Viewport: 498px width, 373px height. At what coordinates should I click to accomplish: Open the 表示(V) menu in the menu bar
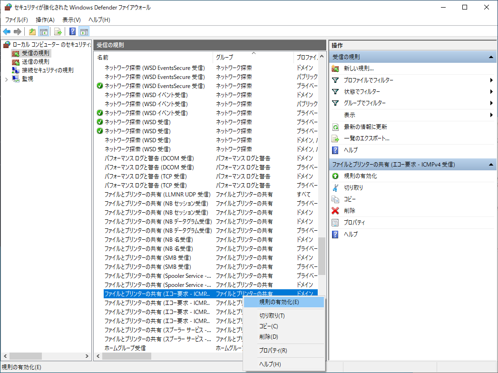pos(71,20)
